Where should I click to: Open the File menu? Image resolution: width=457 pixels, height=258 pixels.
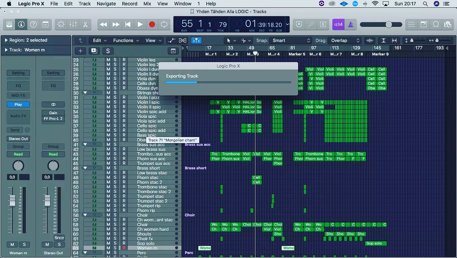[54, 3]
